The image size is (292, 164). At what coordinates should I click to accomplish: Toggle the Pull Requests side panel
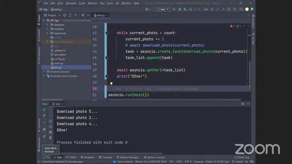(39, 56)
